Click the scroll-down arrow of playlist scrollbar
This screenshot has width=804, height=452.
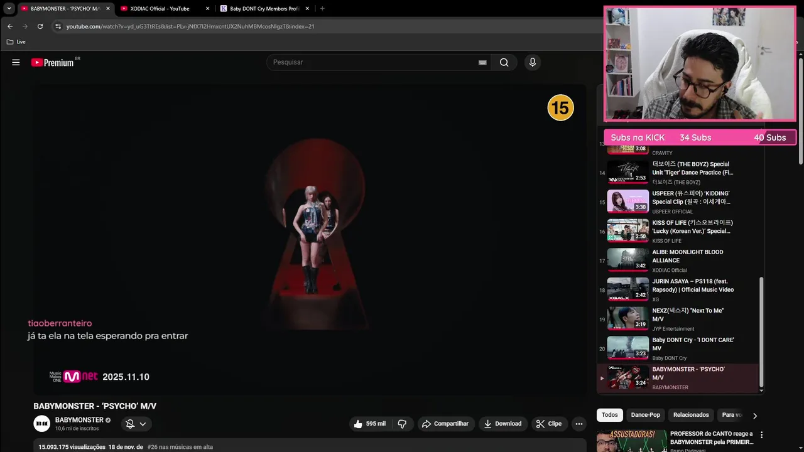pos(762,390)
